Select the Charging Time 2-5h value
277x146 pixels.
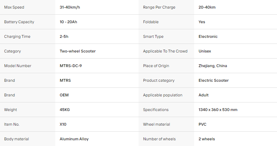(64, 36)
